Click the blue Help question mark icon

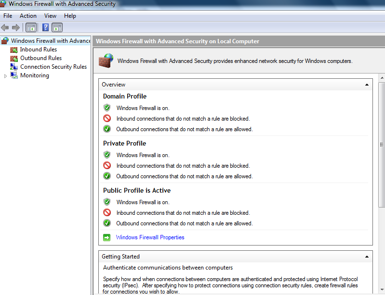click(45, 27)
